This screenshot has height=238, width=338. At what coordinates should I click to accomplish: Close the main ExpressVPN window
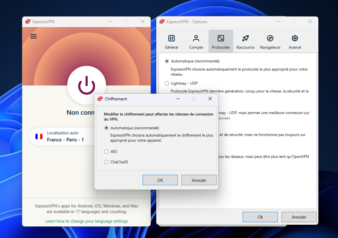[143, 21]
